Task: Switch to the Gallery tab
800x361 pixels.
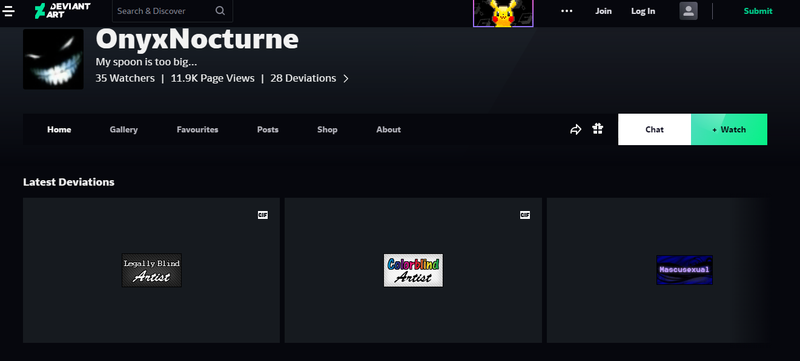Action: point(124,129)
